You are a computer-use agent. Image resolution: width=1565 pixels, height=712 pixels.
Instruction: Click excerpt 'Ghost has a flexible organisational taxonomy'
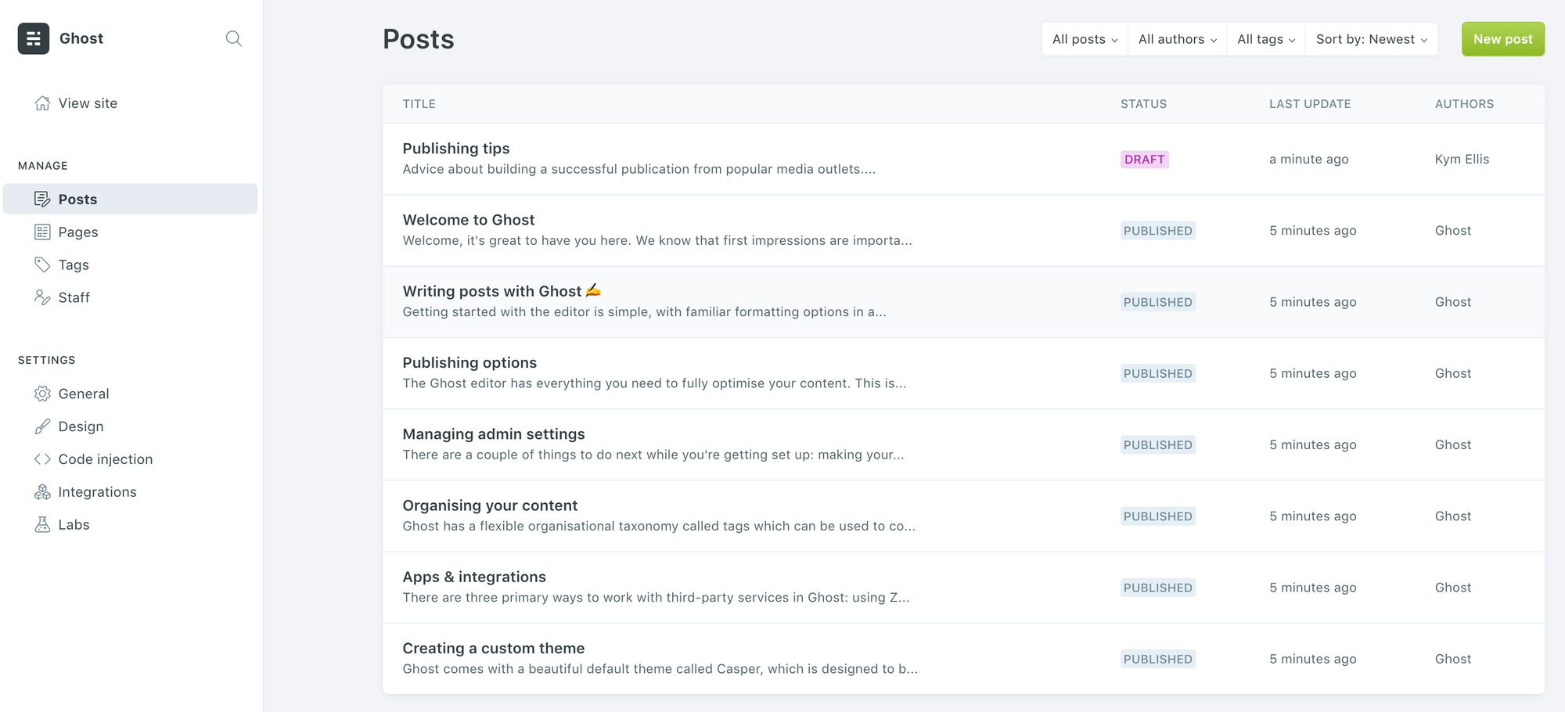(659, 526)
